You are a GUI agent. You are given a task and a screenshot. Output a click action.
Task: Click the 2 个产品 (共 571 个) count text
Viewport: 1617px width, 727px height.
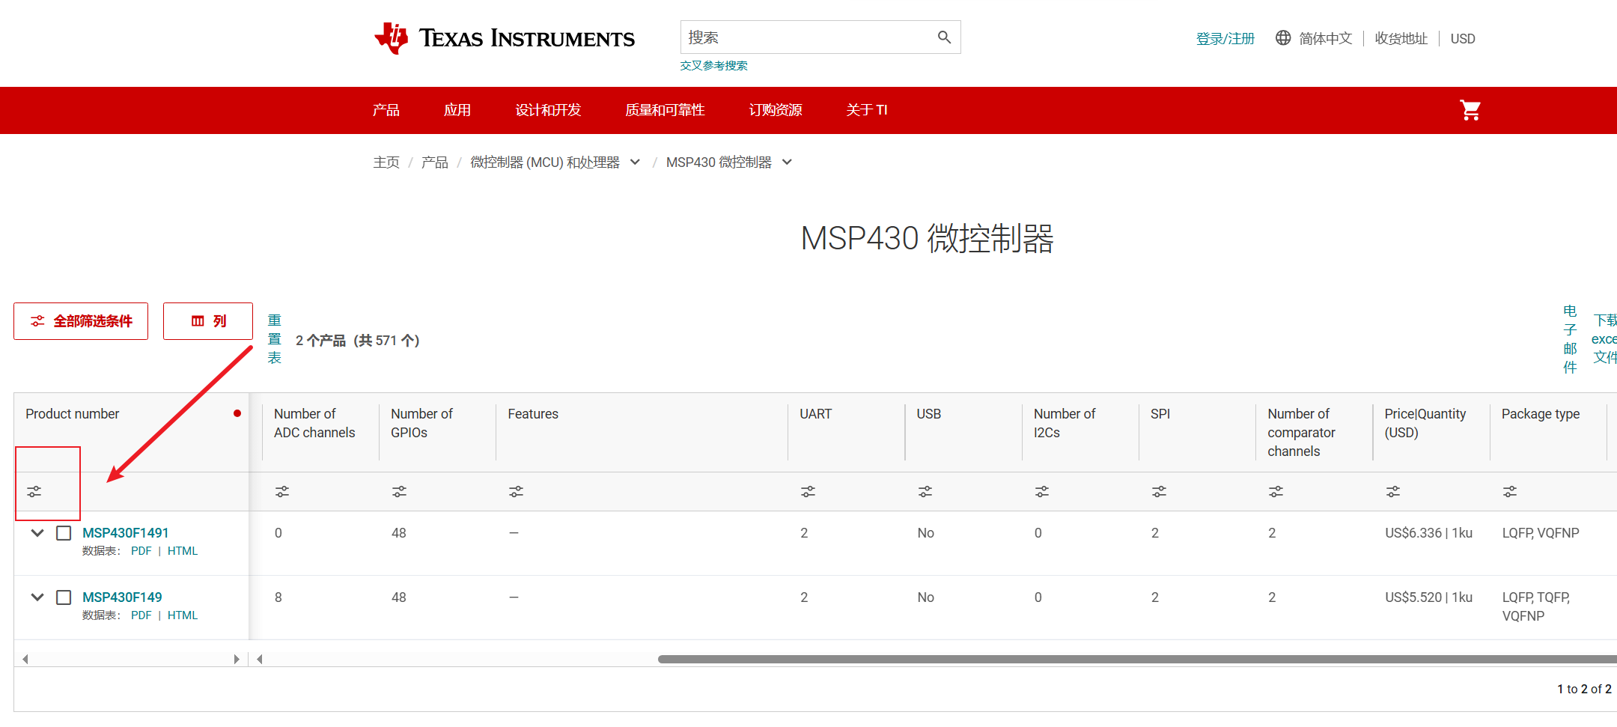pyautogui.click(x=358, y=341)
